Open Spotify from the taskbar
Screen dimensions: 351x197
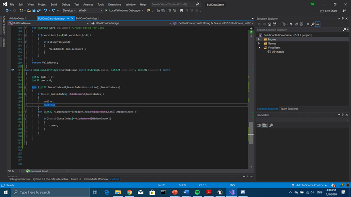[x=197, y=192]
